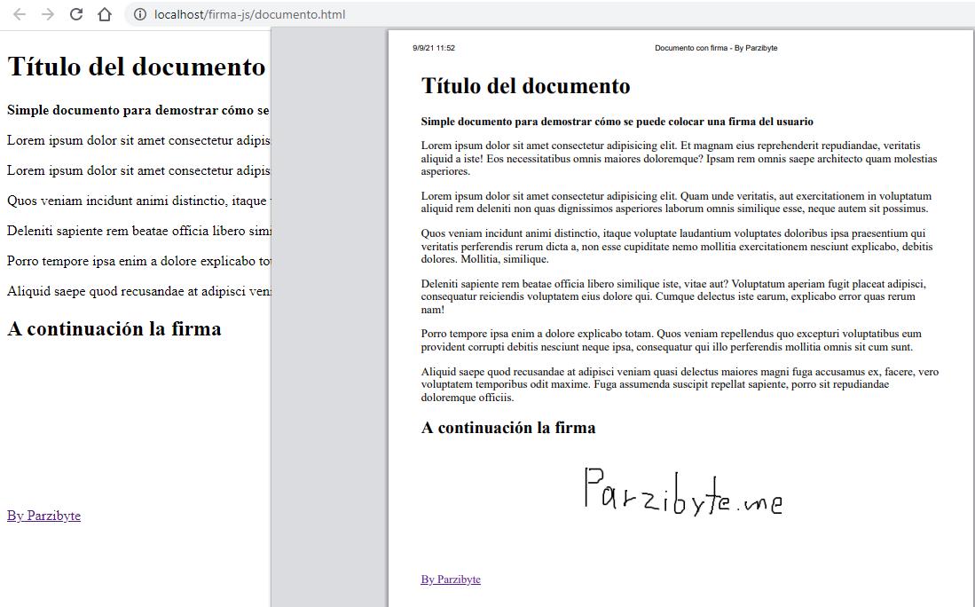Click the preview paragraph starting Quos veniam incidunt
Viewport: 975px width, 607px height.
tap(677, 247)
